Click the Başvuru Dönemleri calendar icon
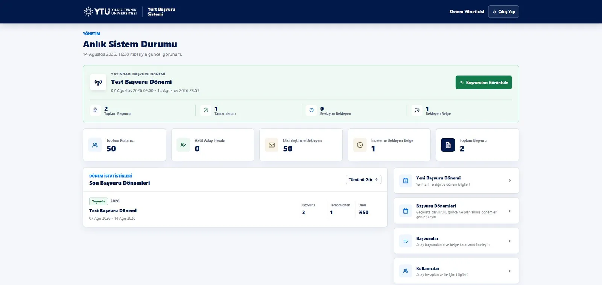The height and width of the screenshot is (285, 602). coord(406,211)
